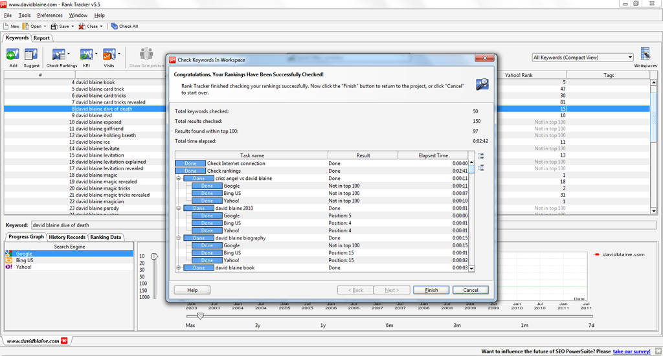
Task: Click the Finish button
Action: (x=431, y=290)
